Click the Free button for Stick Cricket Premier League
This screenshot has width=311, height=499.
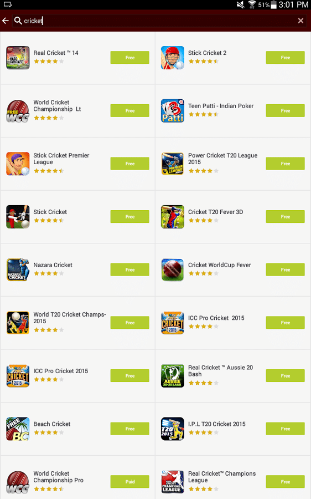pyautogui.click(x=130, y=164)
